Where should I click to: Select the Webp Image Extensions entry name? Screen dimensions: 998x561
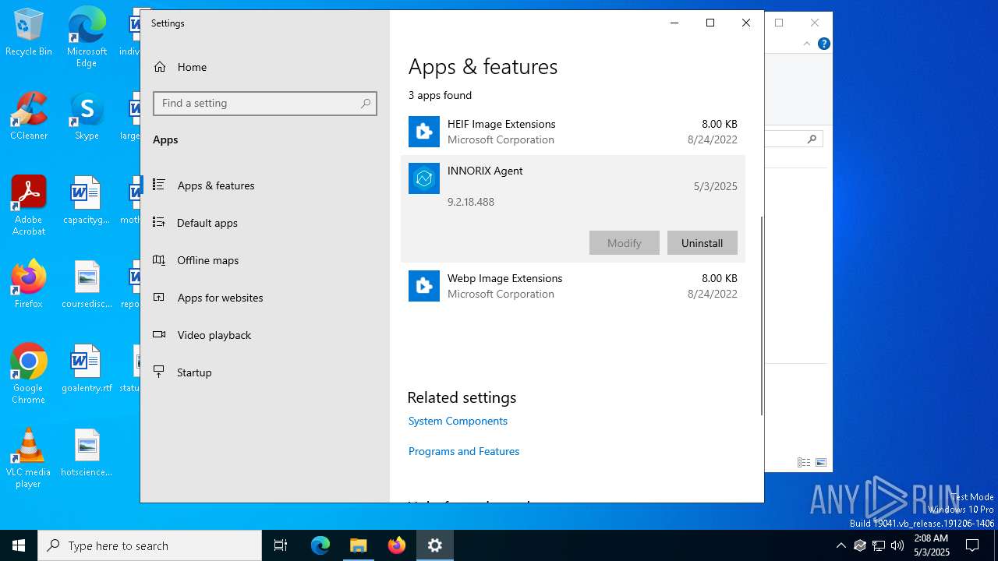(504, 278)
